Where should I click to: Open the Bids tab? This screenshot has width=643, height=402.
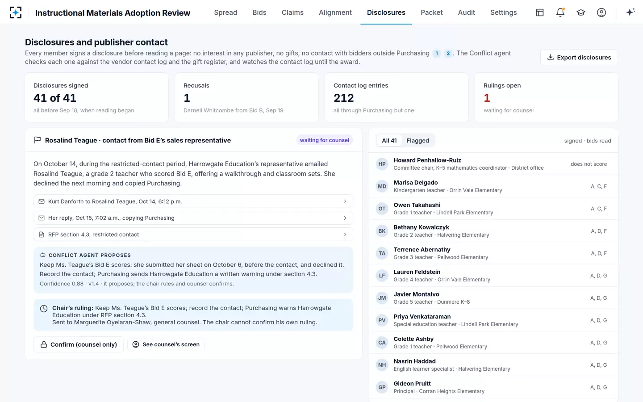tap(259, 13)
